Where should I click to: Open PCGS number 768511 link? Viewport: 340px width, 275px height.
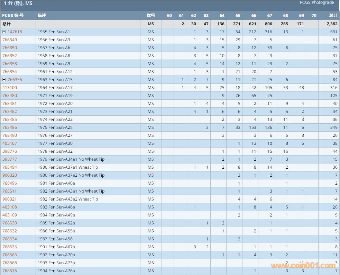tap(10, 191)
